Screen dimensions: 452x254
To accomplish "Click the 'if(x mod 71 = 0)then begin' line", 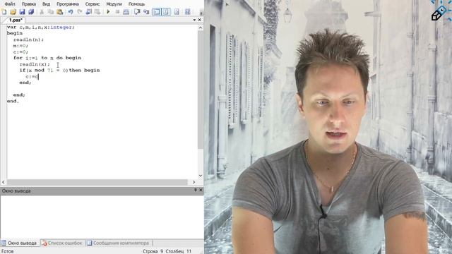I will 59,71.
